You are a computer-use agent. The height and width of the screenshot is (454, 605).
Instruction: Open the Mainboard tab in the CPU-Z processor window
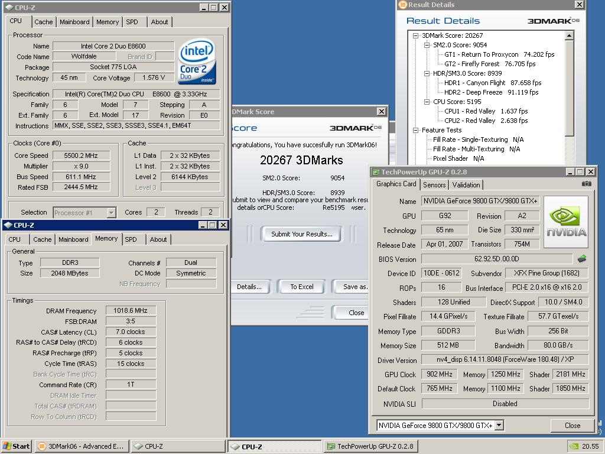74,22
